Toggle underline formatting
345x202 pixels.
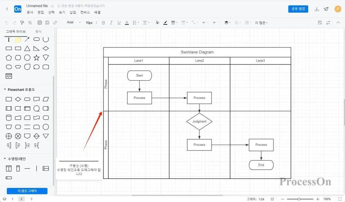point(119,23)
